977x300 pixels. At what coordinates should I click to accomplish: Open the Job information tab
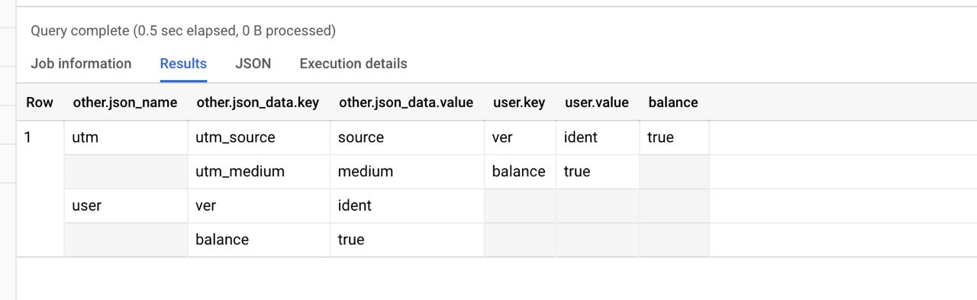(x=81, y=64)
